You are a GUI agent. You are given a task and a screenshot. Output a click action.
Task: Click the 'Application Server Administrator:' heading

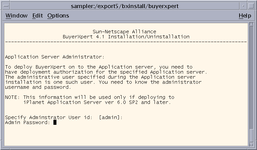(x=55, y=57)
